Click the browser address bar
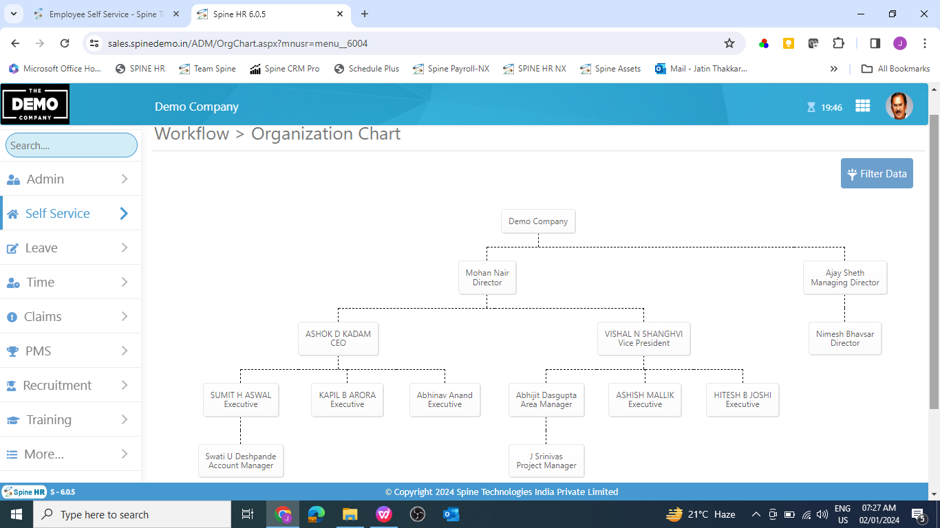The height and width of the screenshot is (528, 940). (413, 43)
